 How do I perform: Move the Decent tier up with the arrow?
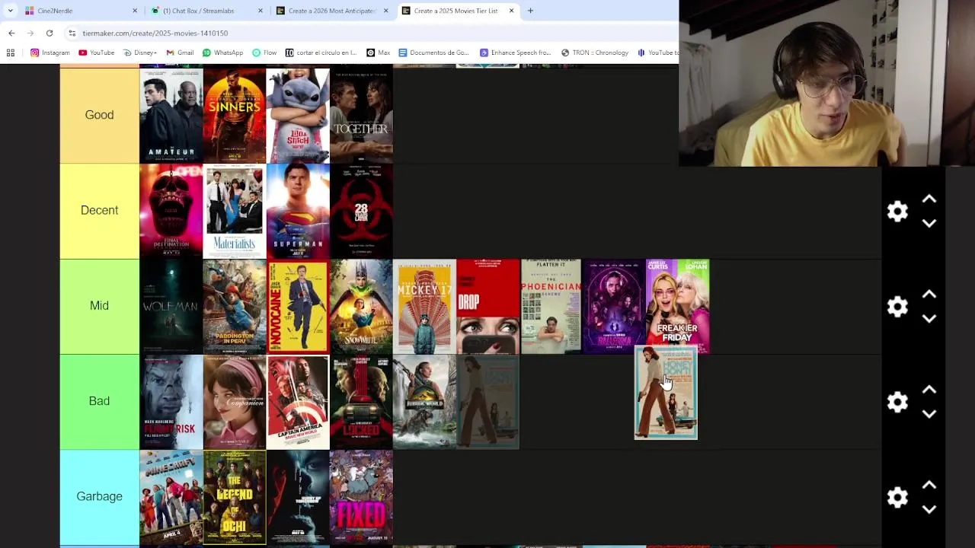coord(929,199)
